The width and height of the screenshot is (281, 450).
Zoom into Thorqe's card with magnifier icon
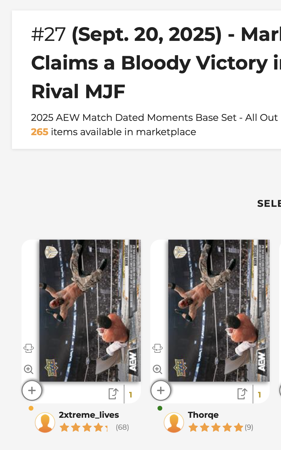coord(158,369)
